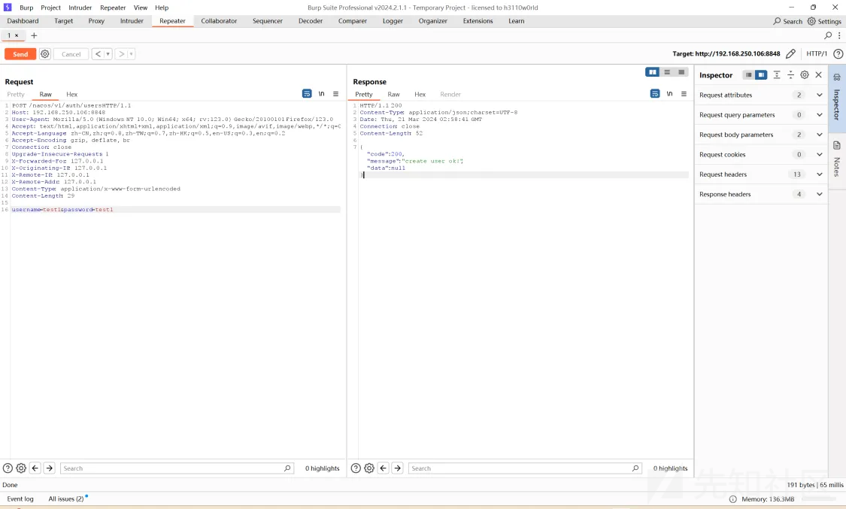Collapse all Inspector sections
Image resolution: width=846 pixels, height=509 pixels.
(790, 75)
